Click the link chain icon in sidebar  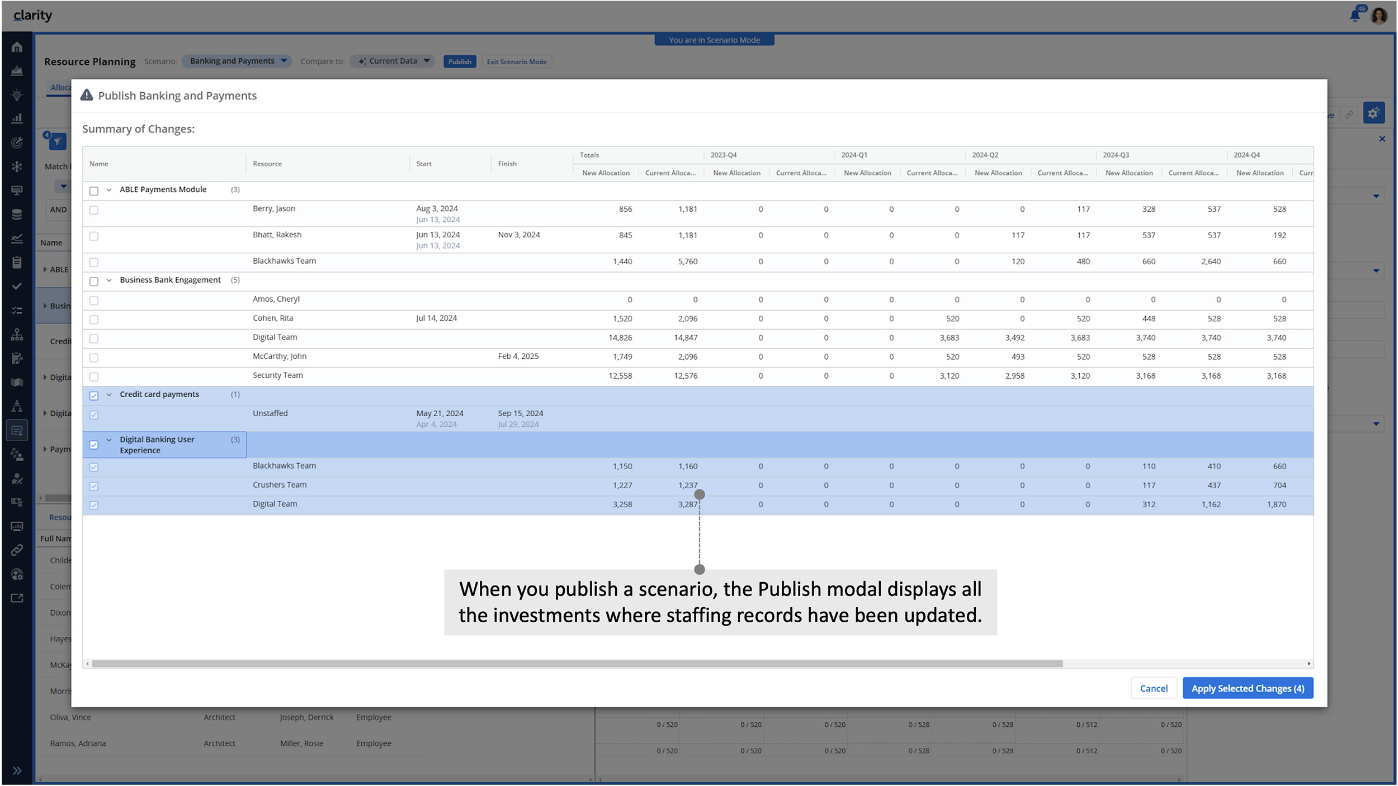coord(17,551)
